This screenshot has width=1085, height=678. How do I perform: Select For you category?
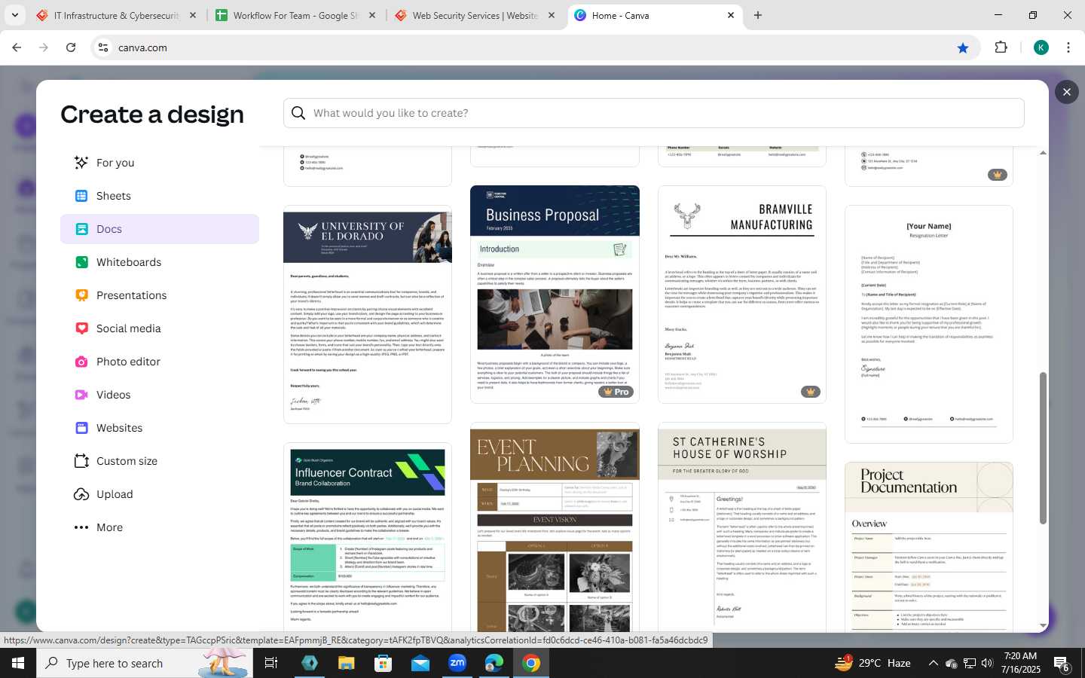tap(160, 163)
